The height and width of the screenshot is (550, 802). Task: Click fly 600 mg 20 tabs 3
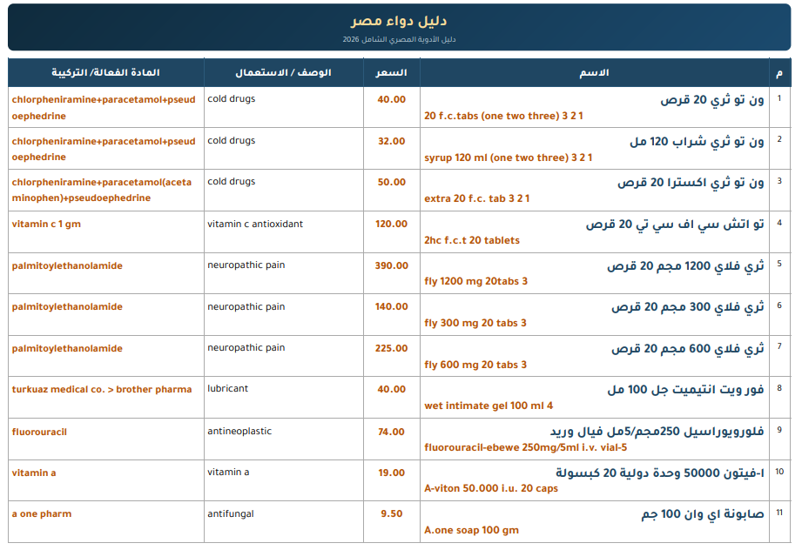click(x=475, y=365)
